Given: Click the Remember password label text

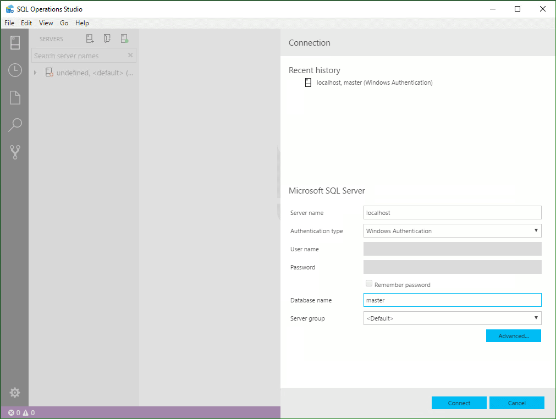Looking at the screenshot, I should click(x=402, y=285).
